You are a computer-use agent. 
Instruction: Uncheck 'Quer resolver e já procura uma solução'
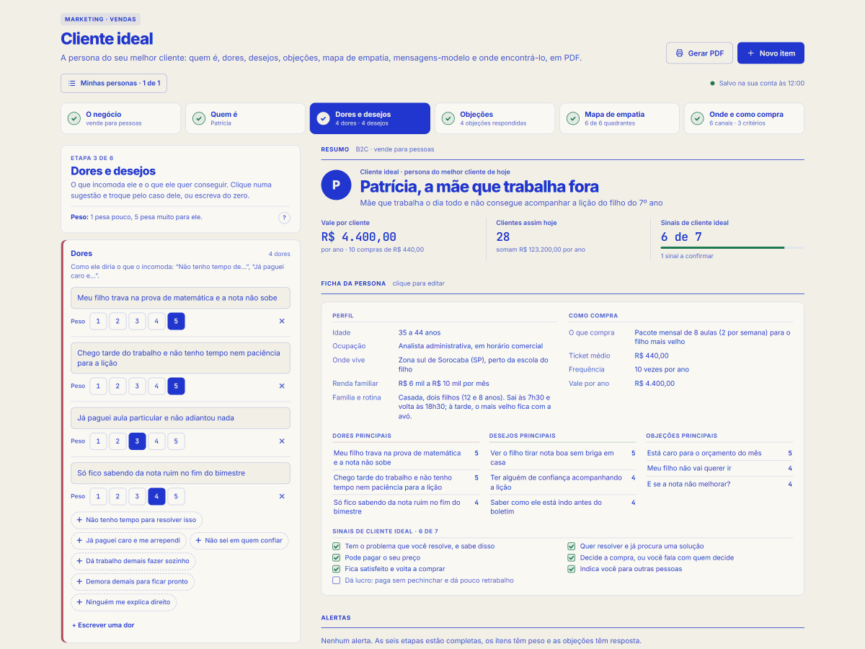(572, 547)
